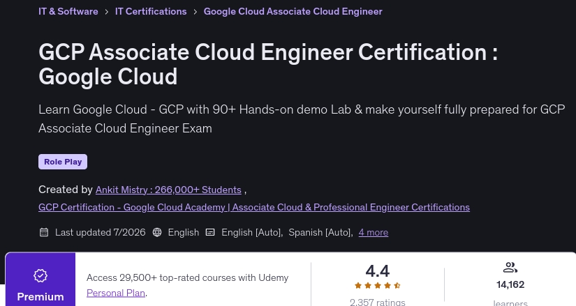The width and height of the screenshot is (576, 306).
Task: Click the closed captions icon
Action: (210, 232)
